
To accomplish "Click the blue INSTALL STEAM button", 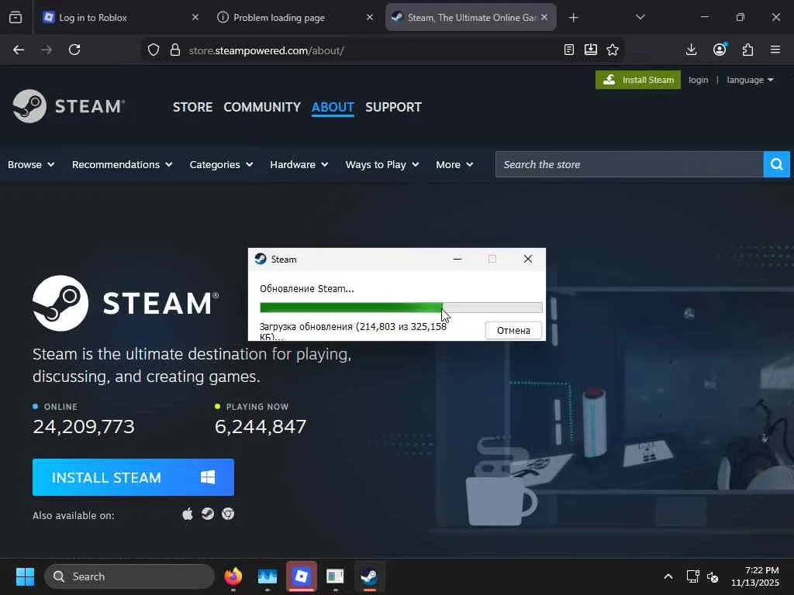I will [x=133, y=477].
